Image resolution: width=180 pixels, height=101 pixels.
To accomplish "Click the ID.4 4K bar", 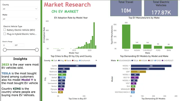I will click(x=133, y=86).
